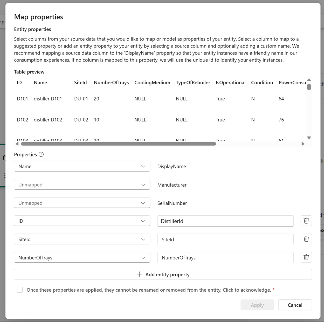Edit the DistillerId property name field
The width and height of the screenshot is (324, 322).
point(225,221)
